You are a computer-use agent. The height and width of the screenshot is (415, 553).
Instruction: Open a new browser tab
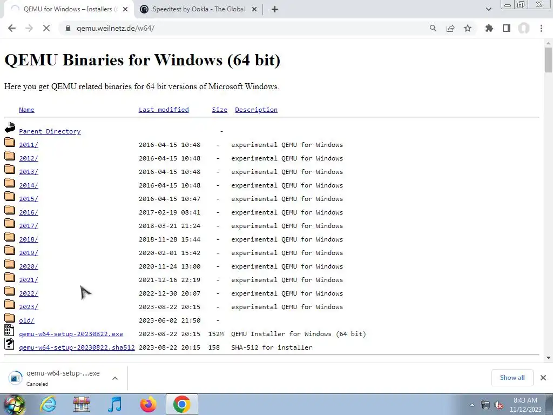click(275, 10)
